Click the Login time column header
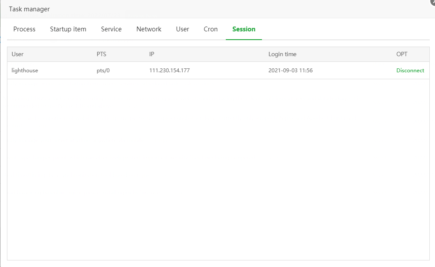Viewport: 435px width, 267px height. [282, 54]
